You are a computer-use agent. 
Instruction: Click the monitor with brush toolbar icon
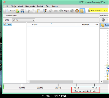tap(45, 11)
